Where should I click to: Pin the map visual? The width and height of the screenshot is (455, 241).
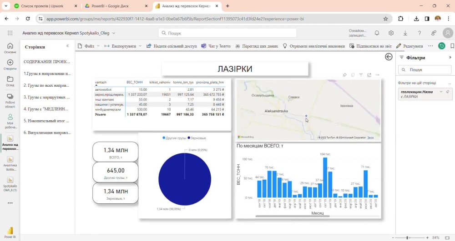coord(344,75)
